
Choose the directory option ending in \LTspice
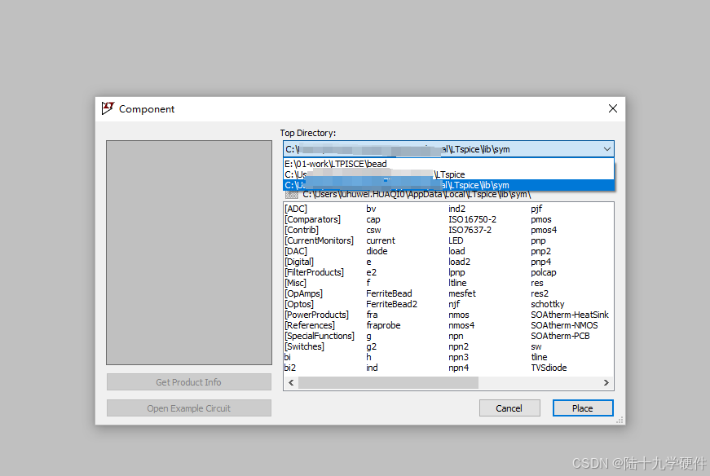[x=448, y=174]
